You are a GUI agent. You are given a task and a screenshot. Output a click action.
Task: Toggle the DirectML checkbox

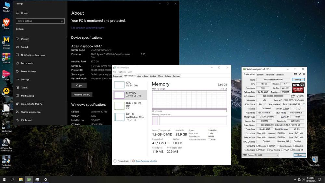294,146
